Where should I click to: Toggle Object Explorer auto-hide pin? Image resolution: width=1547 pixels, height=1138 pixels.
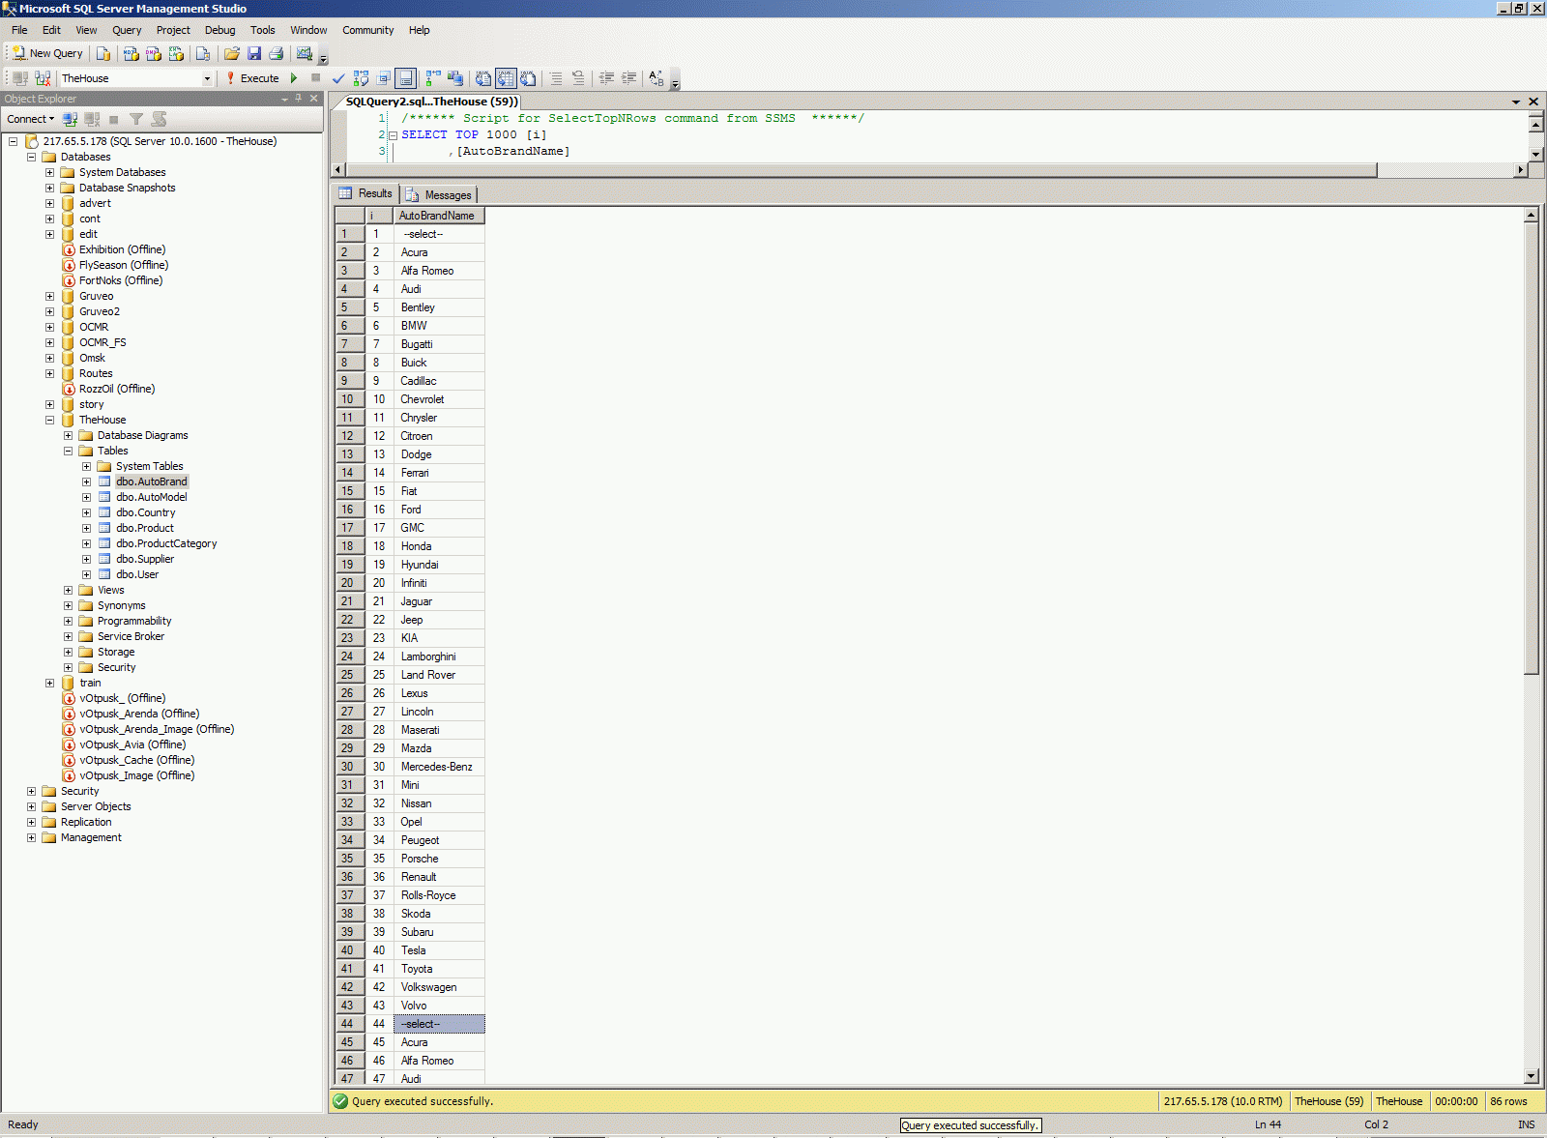click(299, 99)
